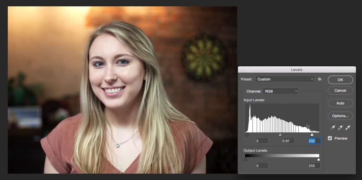Click the output levels field showing 255
The width and height of the screenshot is (362, 180).
[x=314, y=166]
